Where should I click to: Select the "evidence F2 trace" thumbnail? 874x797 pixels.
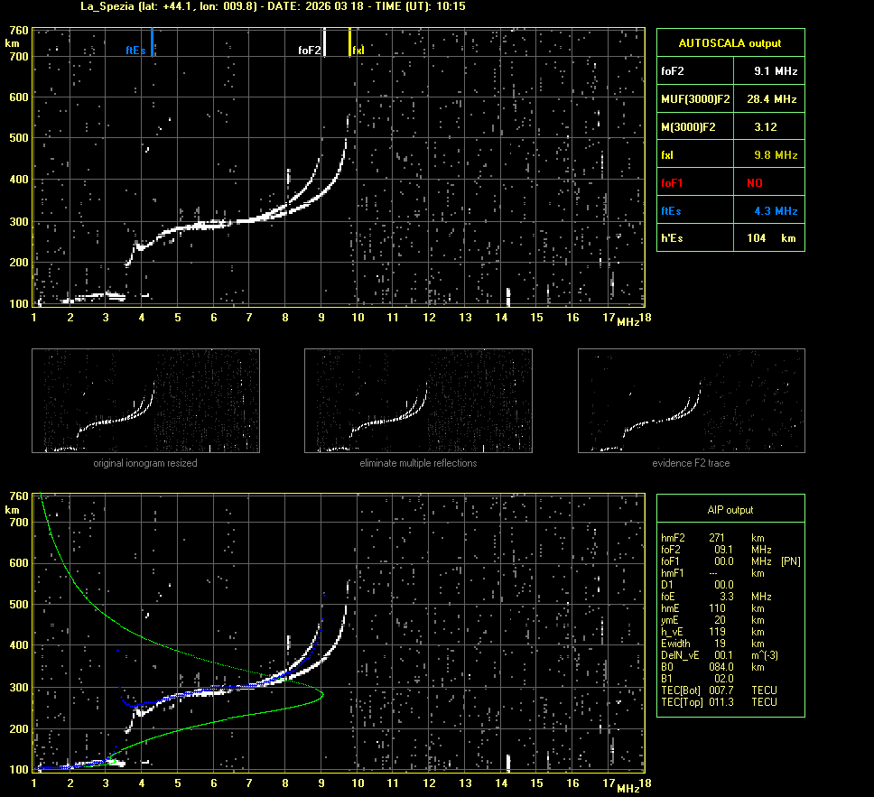(x=691, y=401)
